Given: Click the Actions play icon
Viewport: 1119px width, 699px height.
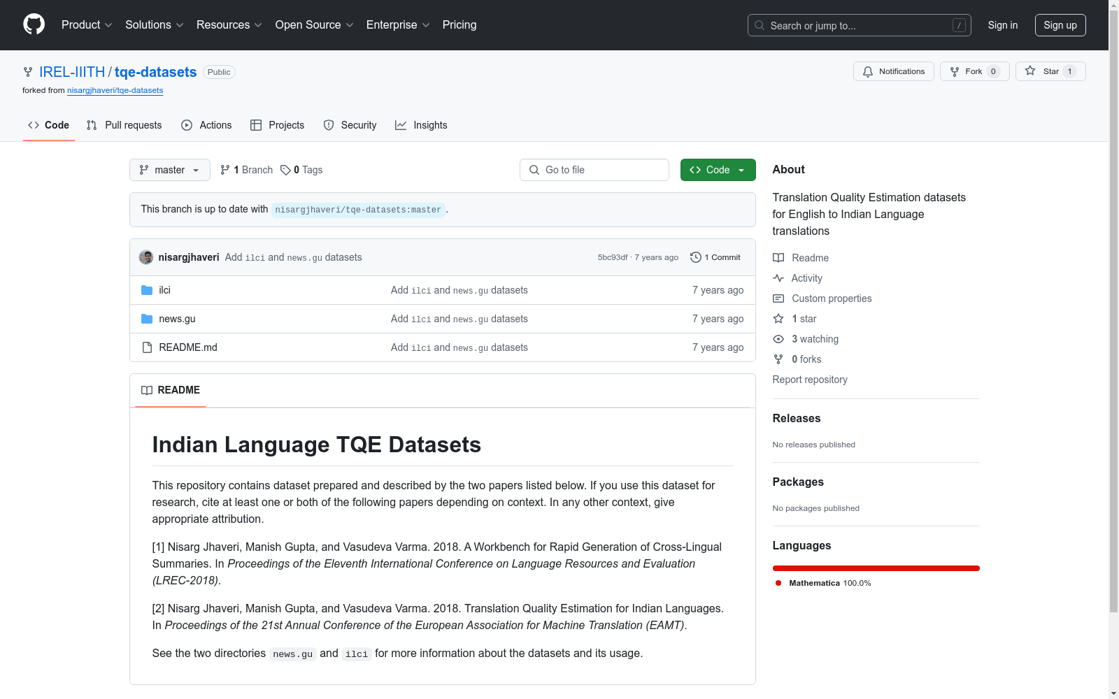Looking at the screenshot, I should pos(187,125).
